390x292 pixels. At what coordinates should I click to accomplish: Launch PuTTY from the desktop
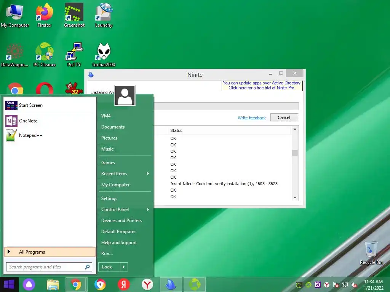click(74, 55)
